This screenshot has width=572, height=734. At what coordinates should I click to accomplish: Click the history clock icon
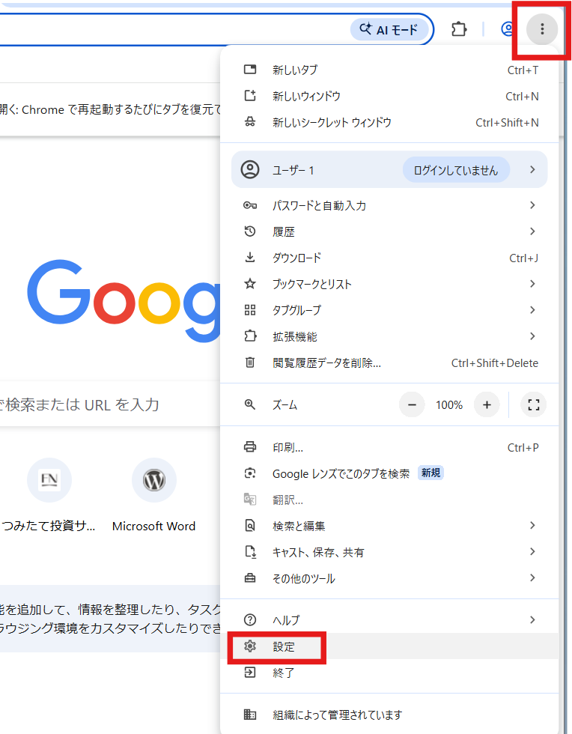[250, 231]
